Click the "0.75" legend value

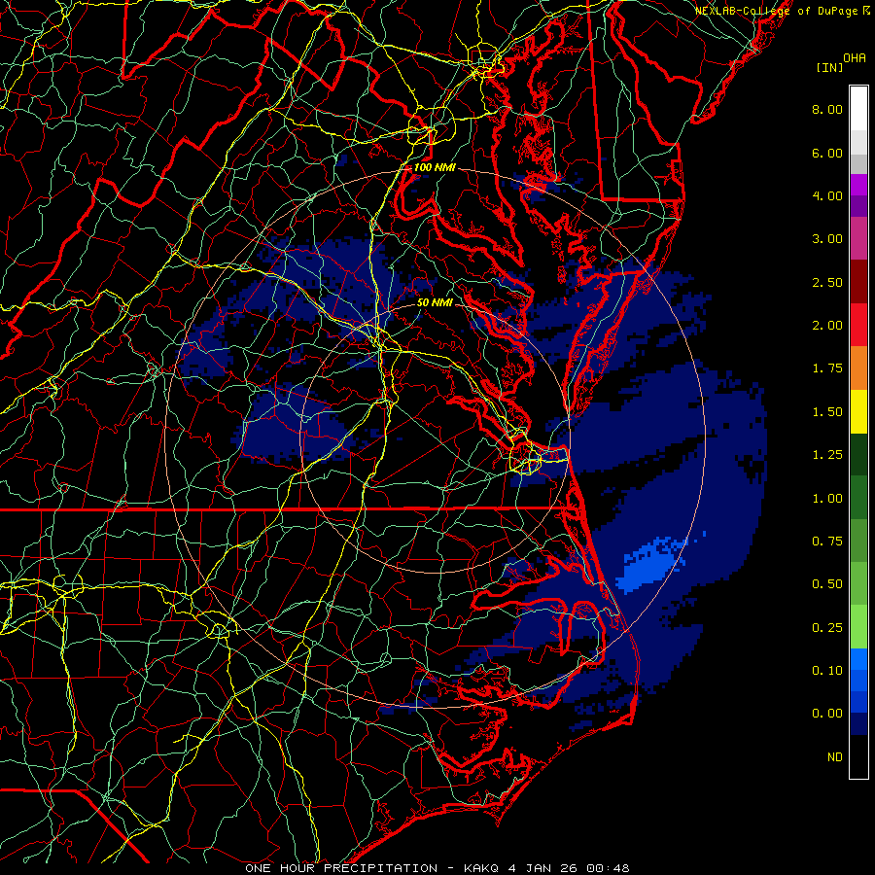[x=827, y=542]
